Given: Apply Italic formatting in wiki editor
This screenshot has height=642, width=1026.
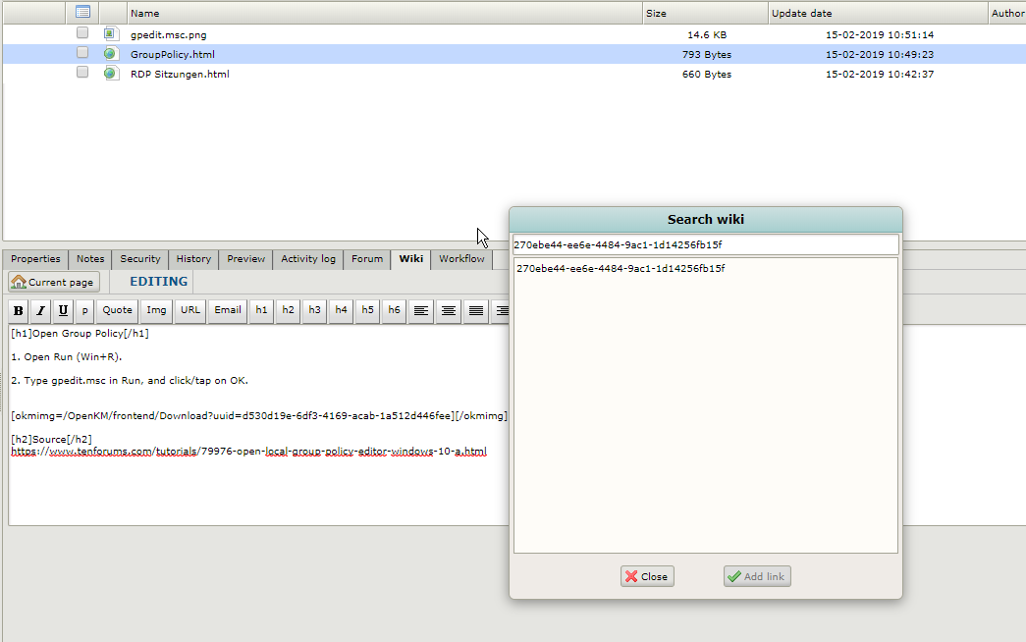Looking at the screenshot, I should coord(40,310).
